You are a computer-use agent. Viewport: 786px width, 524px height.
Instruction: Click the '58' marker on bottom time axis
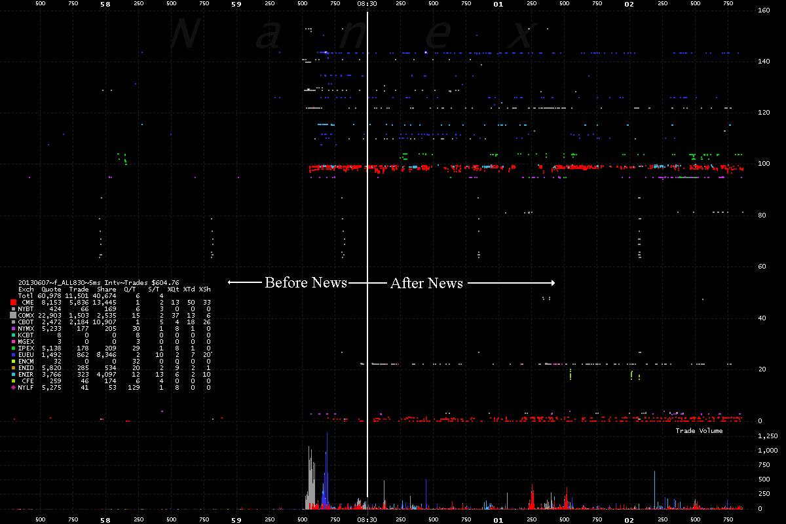[105, 520]
